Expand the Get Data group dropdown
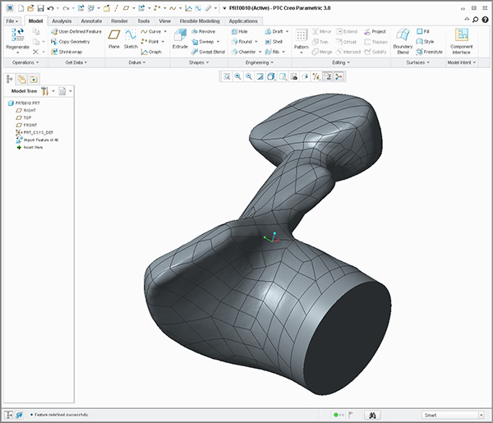The image size is (493, 423). pyautogui.click(x=76, y=62)
